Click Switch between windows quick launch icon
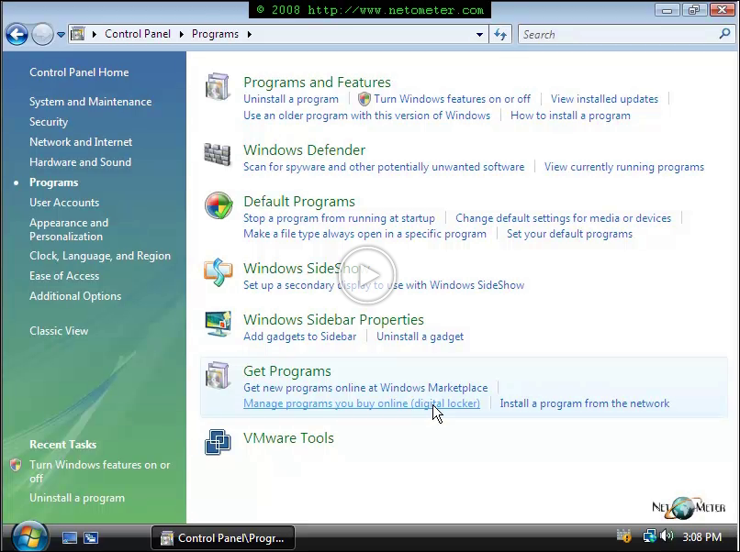The width and height of the screenshot is (740, 552). click(x=91, y=537)
